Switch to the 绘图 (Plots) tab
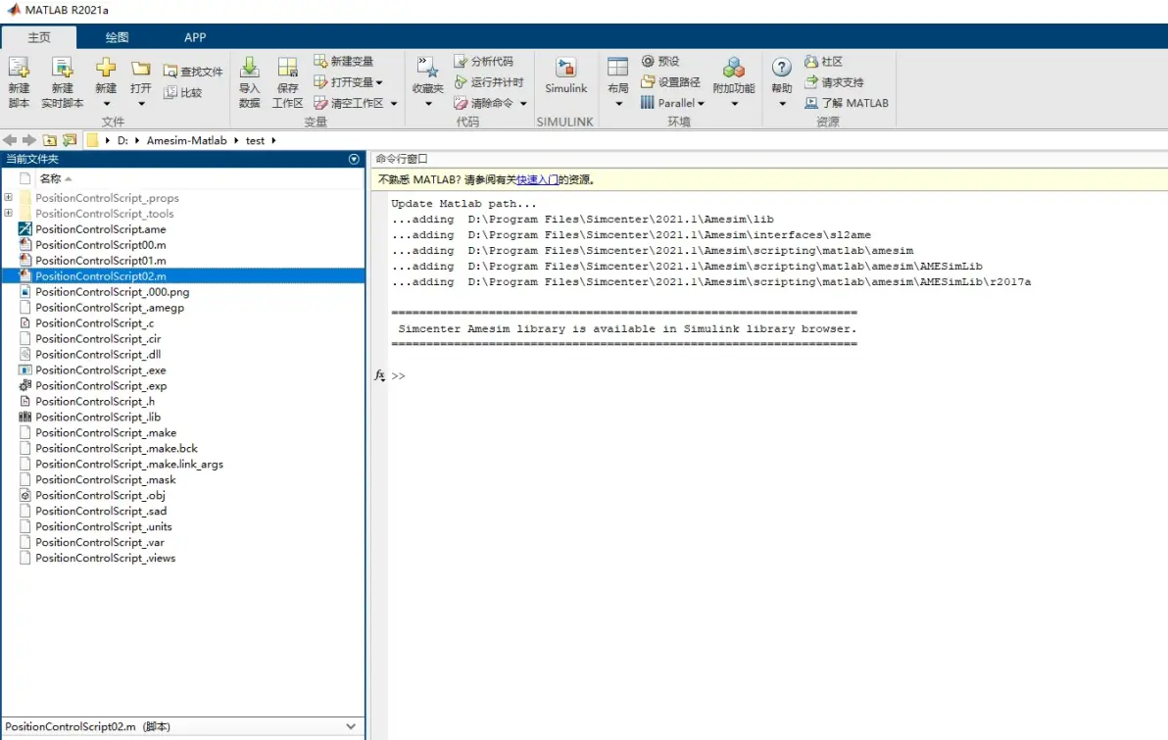 pos(117,37)
